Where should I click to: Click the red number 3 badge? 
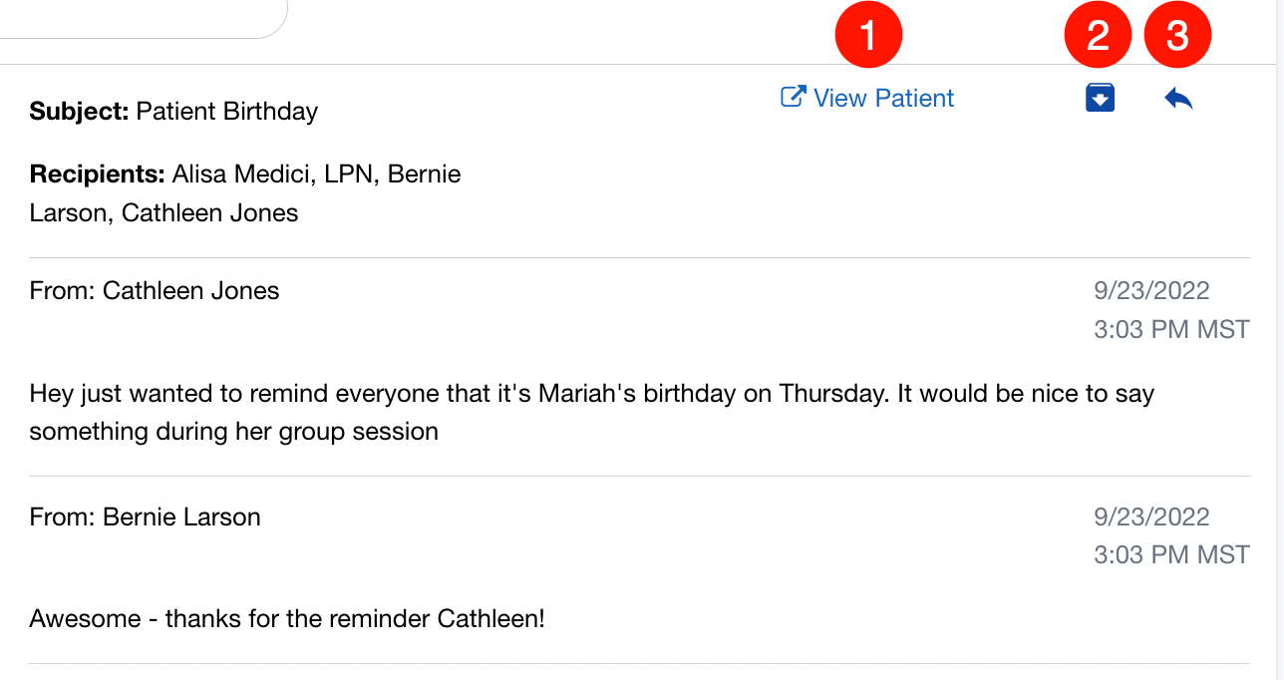1177,37
